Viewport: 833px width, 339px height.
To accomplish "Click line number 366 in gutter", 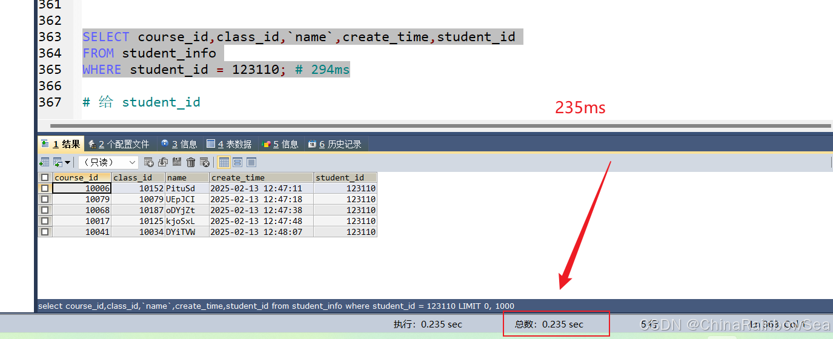I will pyautogui.click(x=50, y=86).
